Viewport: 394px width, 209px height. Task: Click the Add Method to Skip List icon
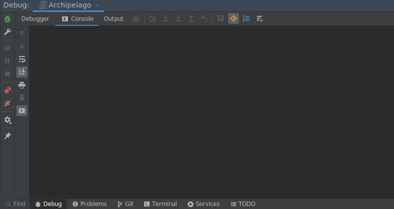click(259, 19)
